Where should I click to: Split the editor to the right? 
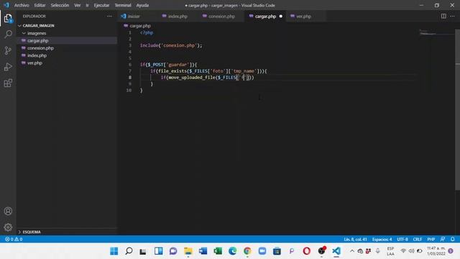(x=443, y=16)
